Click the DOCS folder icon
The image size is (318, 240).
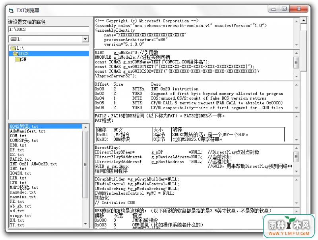point(16,54)
